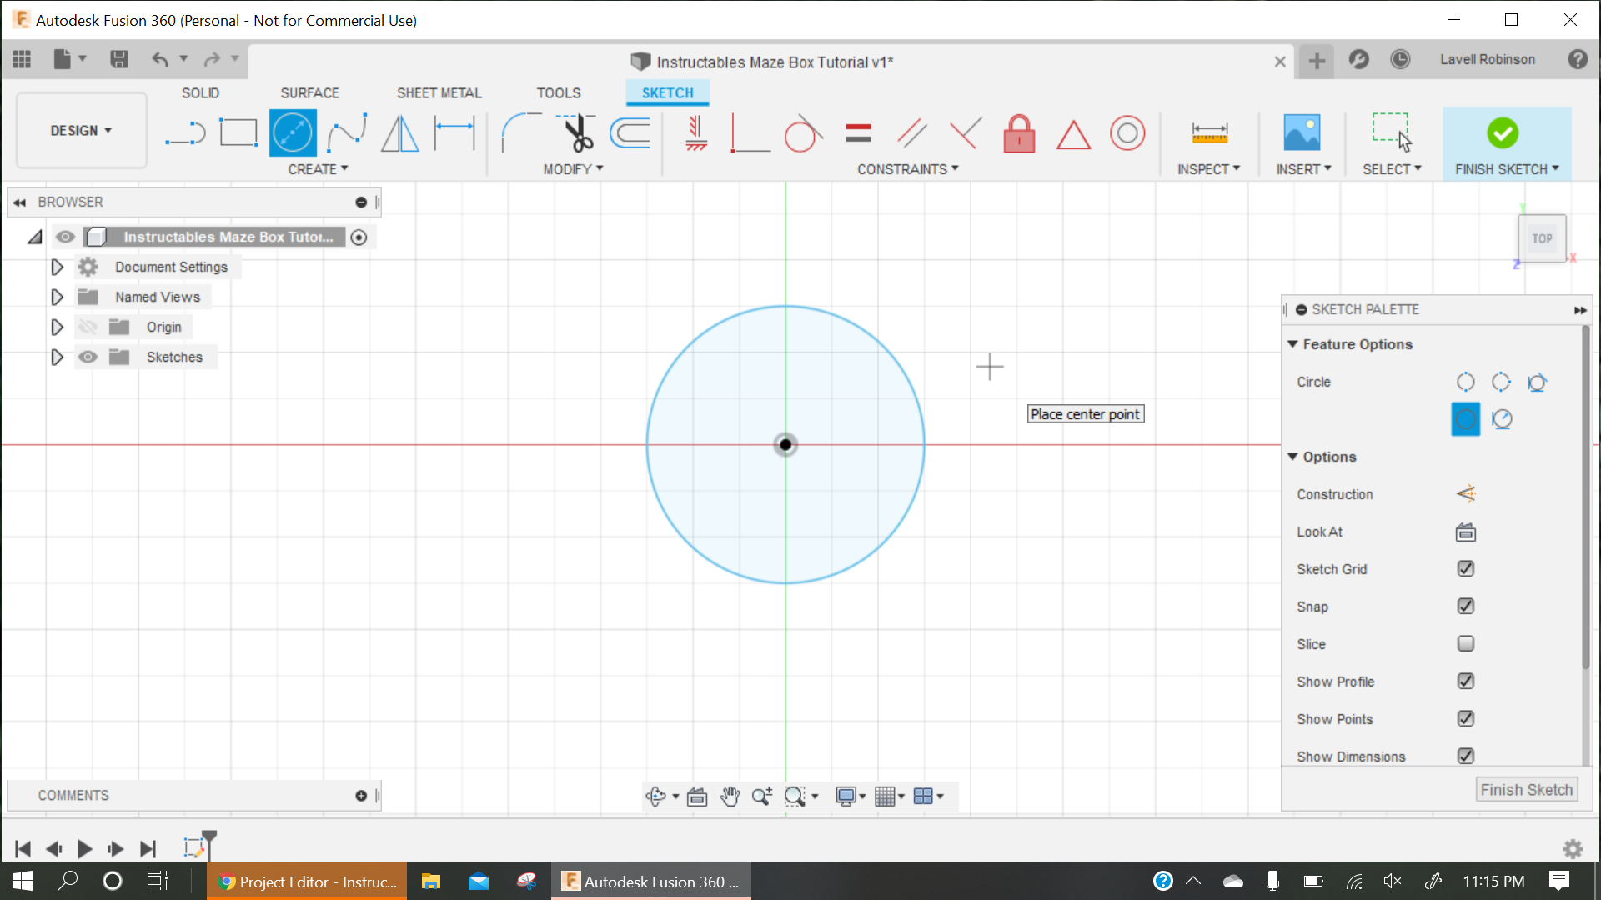Enable the Slice checkbox
This screenshot has width=1601, height=900.
click(1466, 644)
